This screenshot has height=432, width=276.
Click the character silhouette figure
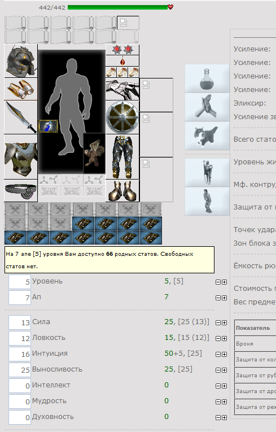pyautogui.click(x=68, y=107)
